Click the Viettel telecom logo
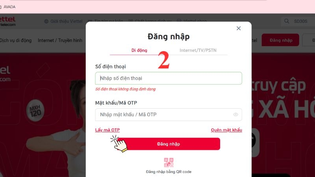The height and width of the screenshot is (177, 315). click(x=7, y=22)
